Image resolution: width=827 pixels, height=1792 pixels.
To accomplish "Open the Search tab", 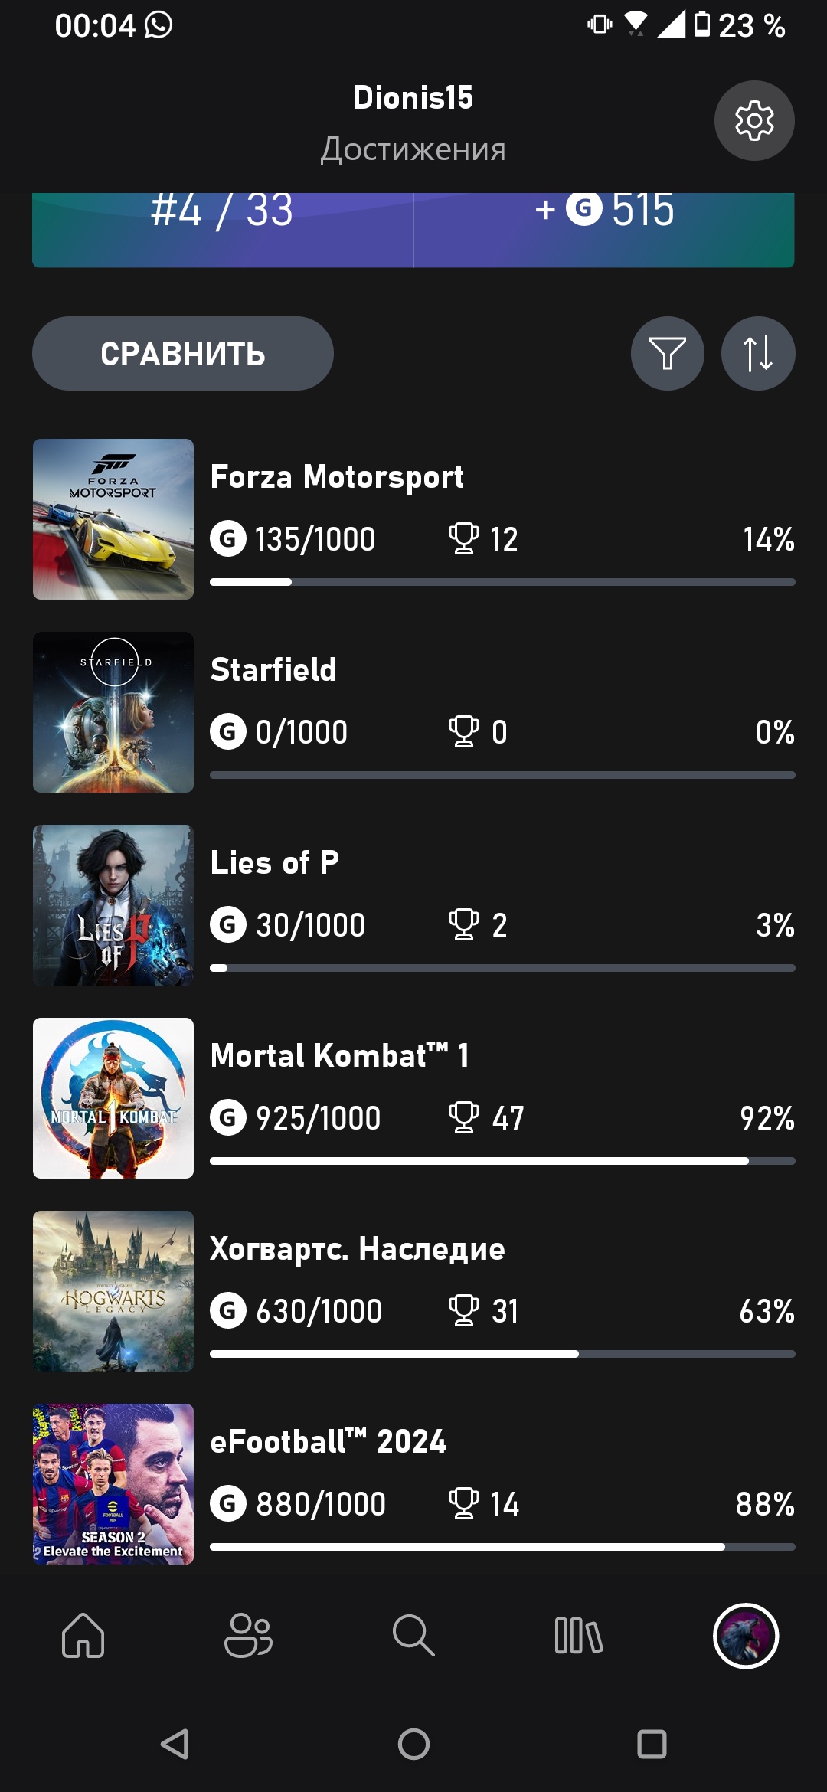I will [413, 1635].
